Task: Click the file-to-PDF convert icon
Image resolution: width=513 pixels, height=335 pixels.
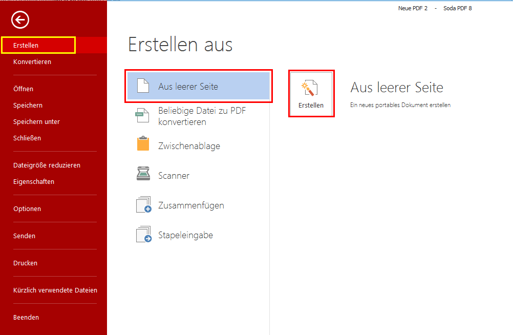Action: pyautogui.click(x=143, y=116)
